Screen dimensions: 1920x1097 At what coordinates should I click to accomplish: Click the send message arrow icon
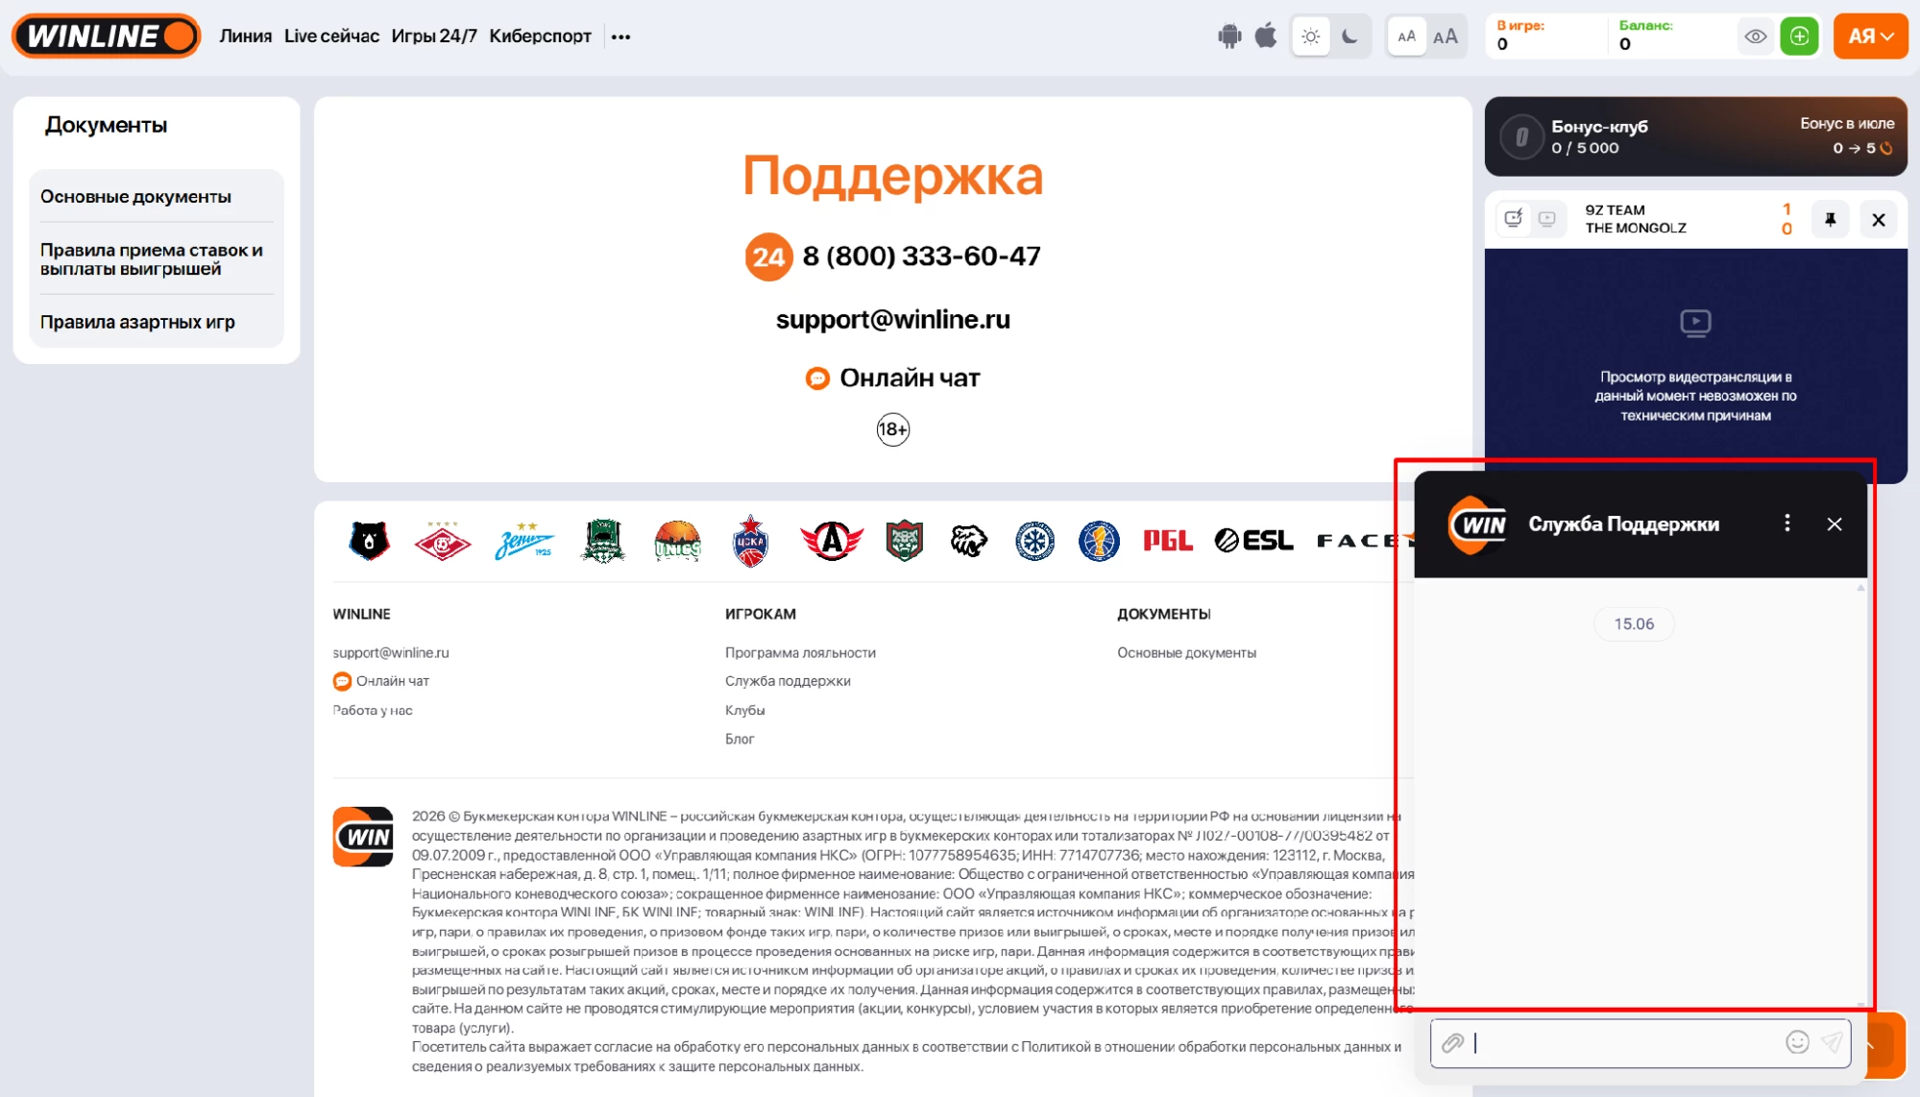[1832, 1042]
